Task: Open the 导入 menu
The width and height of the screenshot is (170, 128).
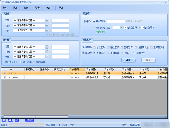Action: click(x=4, y=8)
